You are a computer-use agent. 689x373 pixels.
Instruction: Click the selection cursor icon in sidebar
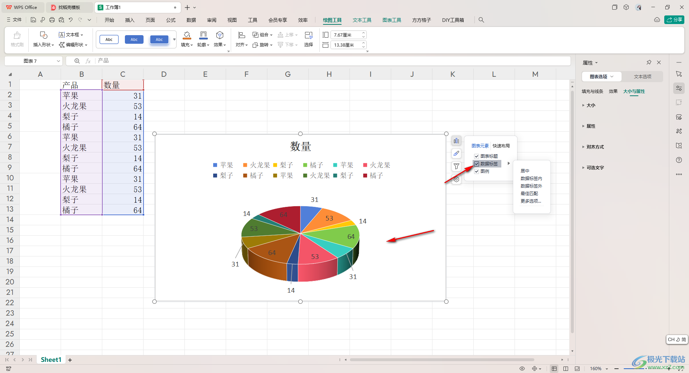point(679,74)
